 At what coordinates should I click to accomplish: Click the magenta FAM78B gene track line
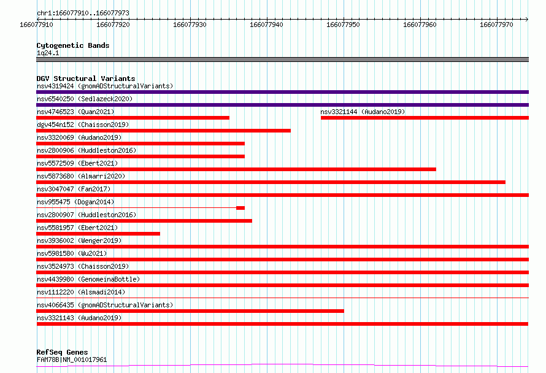(282, 366)
